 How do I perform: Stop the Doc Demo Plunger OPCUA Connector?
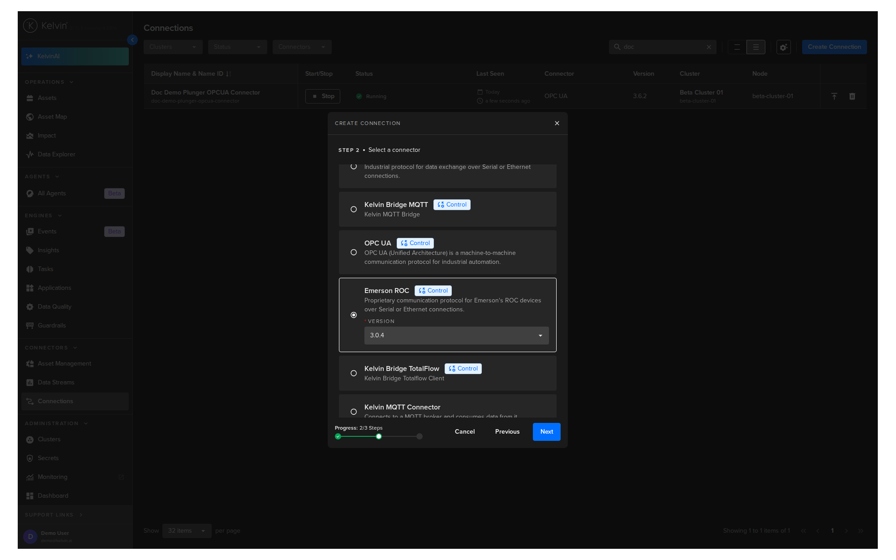323,96
